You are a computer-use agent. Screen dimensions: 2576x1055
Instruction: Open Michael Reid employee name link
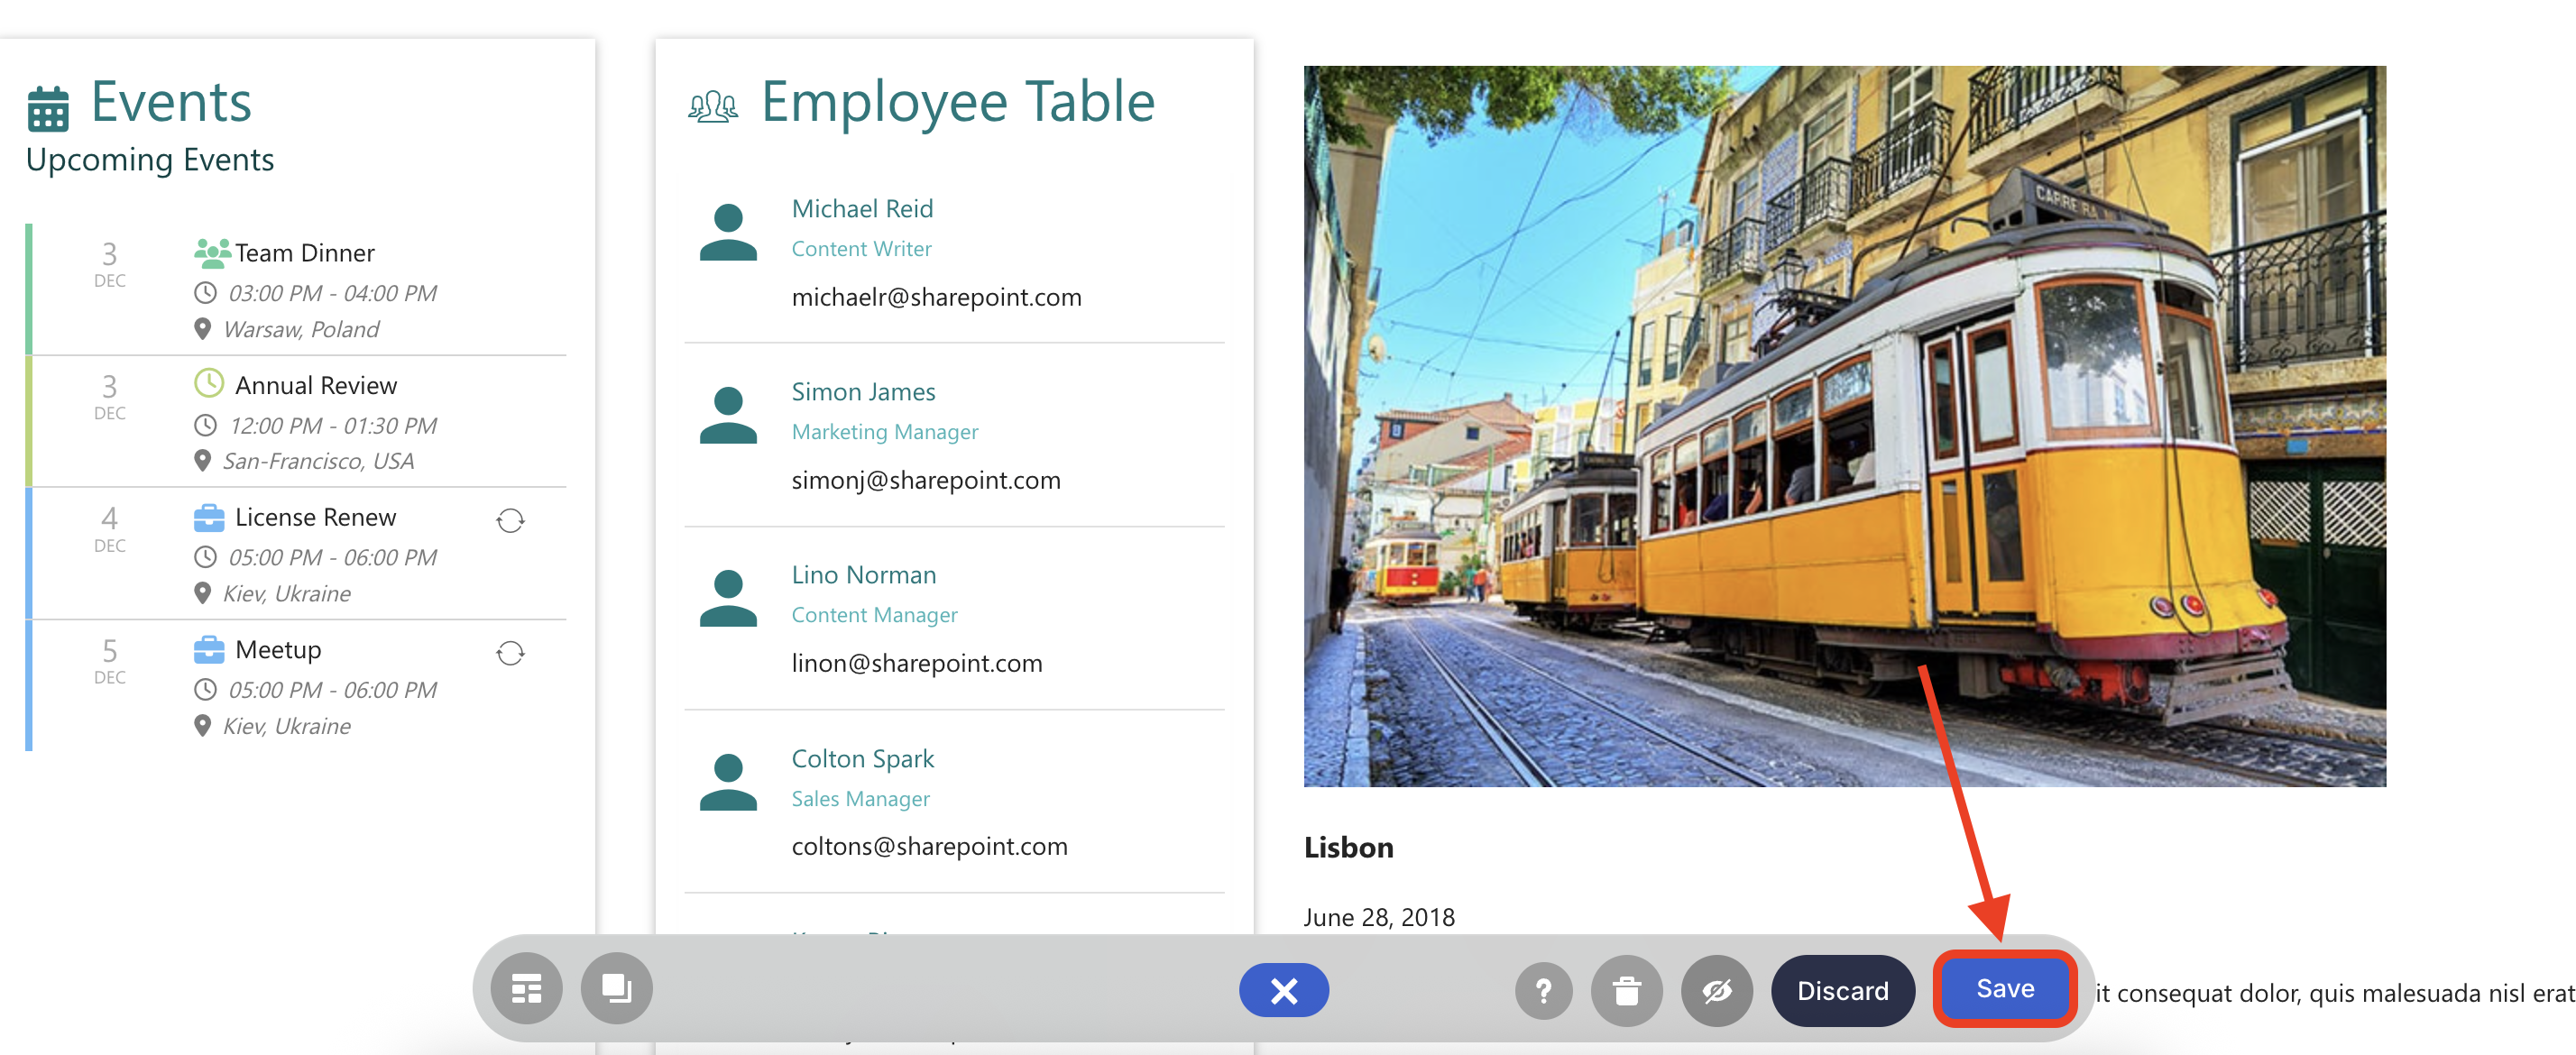click(x=862, y=208)
